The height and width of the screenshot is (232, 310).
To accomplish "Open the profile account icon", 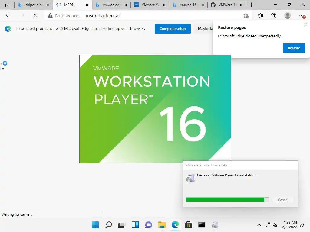I will point(288,16).
